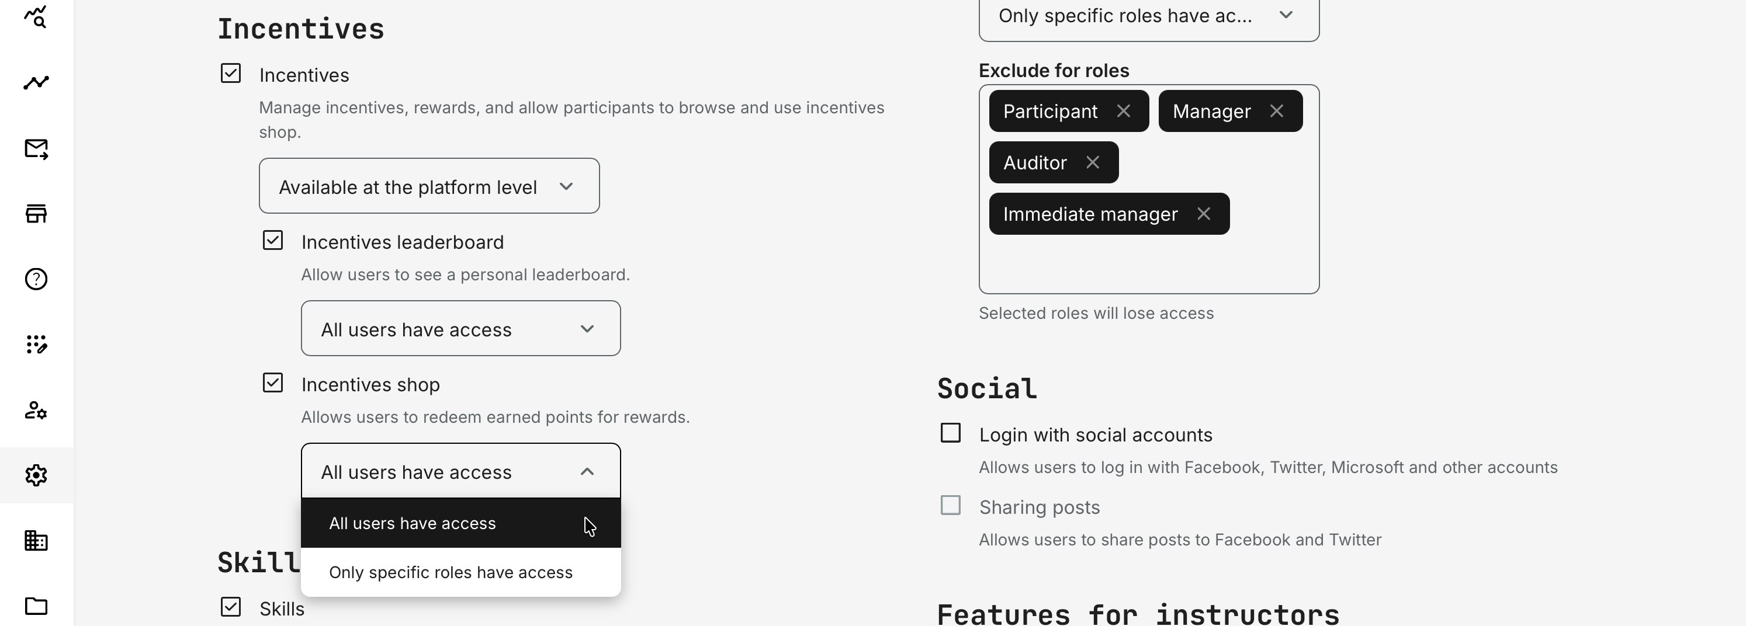Open the outgoing mail icon

(37, 149)
